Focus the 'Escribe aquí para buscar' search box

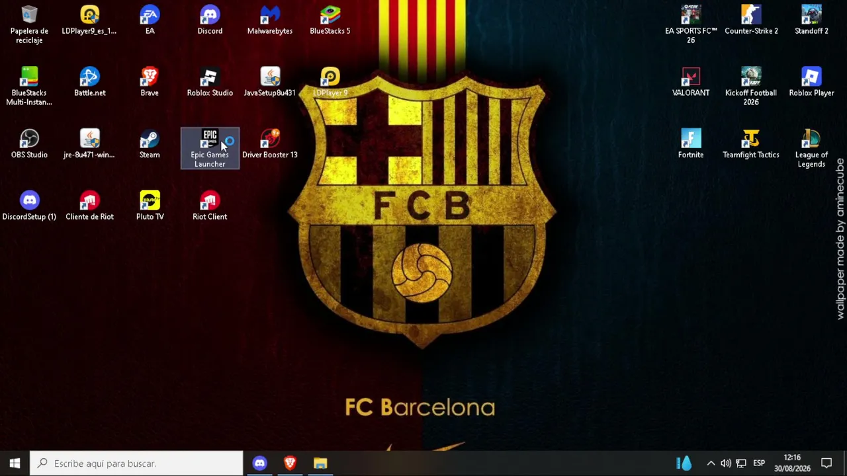point(137,463)
